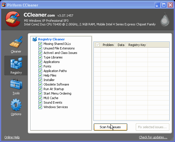Switch to the Tools tab label
The width and height of the screenshot is (175, 142).
(16, 93)
